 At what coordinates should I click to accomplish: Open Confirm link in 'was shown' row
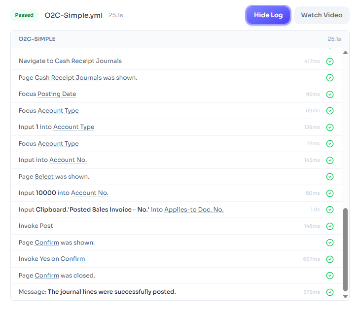47,243
